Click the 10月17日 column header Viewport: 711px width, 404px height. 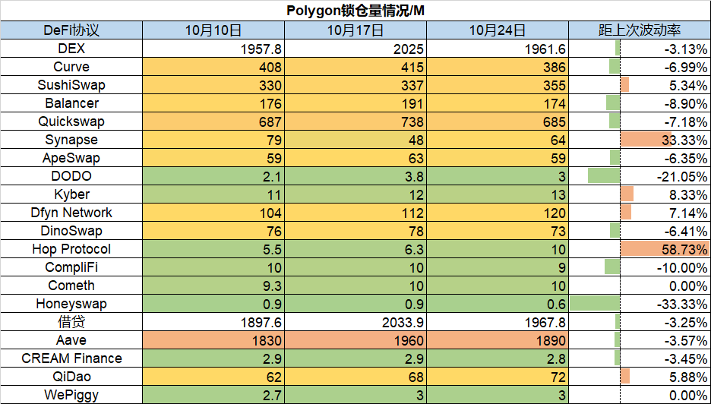(355, 30)
